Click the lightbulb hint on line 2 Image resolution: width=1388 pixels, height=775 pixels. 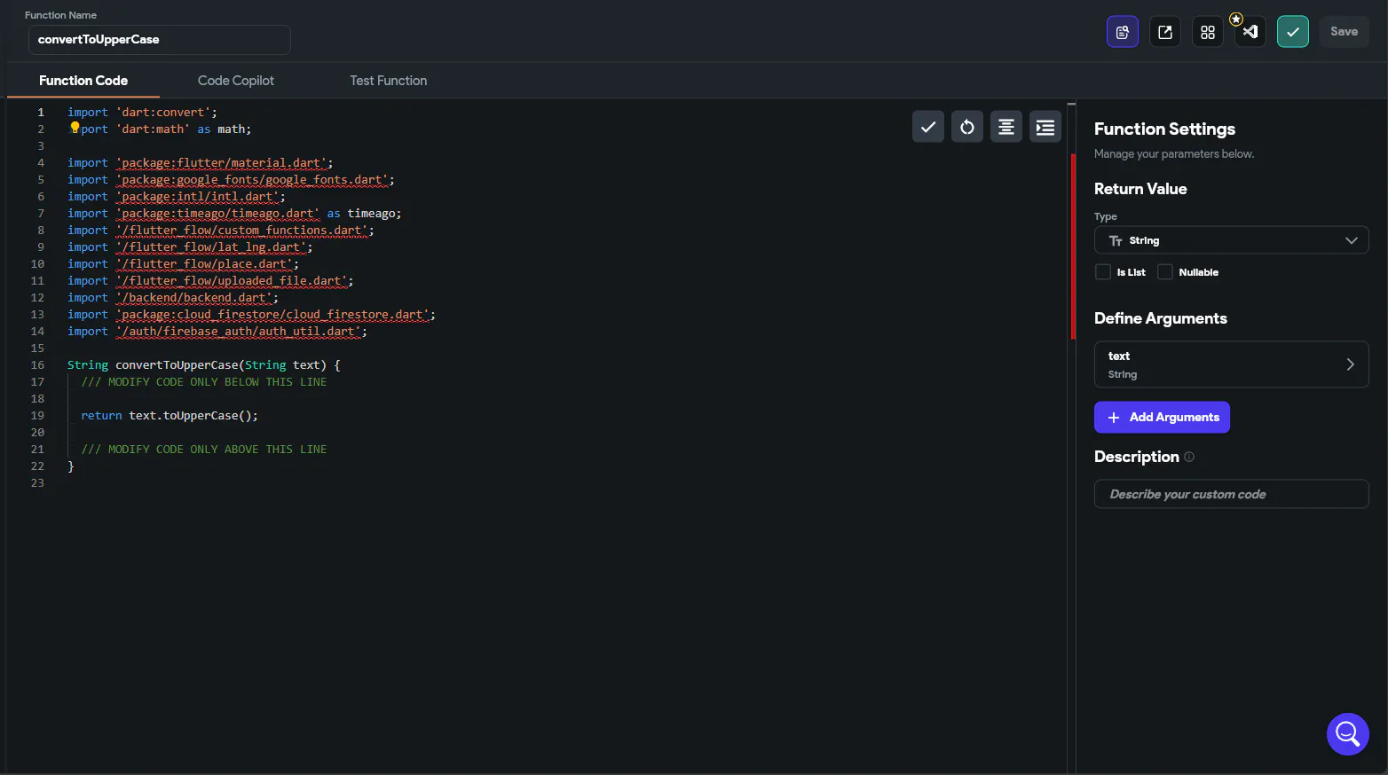tap(75, 128)
